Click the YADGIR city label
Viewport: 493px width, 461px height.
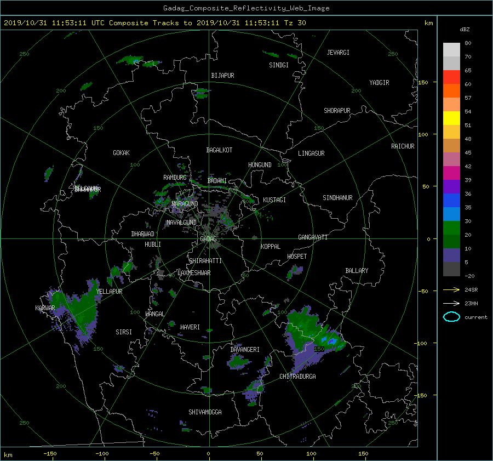click(379, 83)
